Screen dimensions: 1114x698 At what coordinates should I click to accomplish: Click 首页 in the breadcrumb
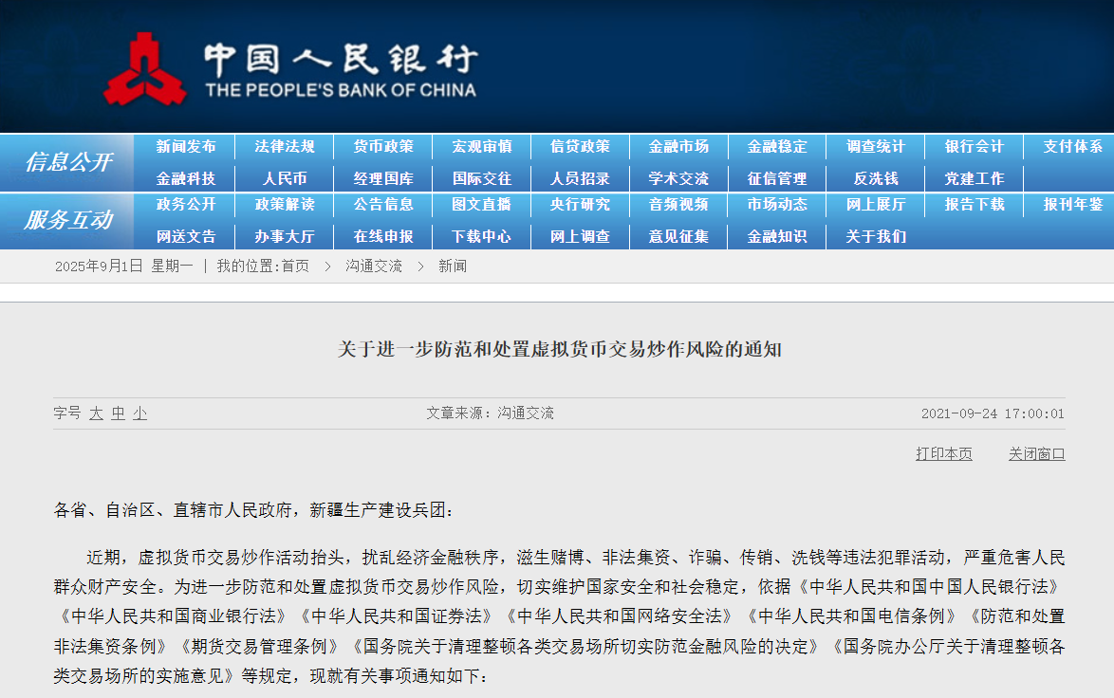295,266
